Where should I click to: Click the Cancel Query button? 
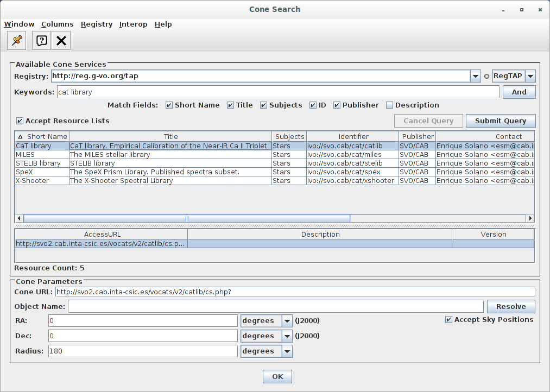click(x=428, y=121)
